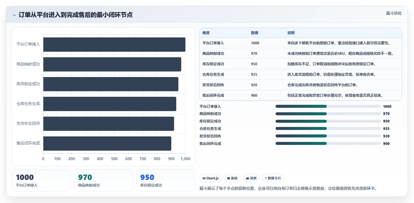
Task: Click the 900 value in the table
Action: pos(254,96)
